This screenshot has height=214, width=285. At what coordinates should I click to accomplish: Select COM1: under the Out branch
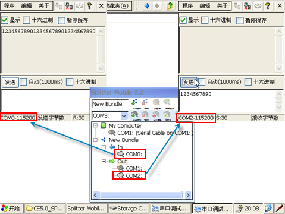tap(134, 168)
